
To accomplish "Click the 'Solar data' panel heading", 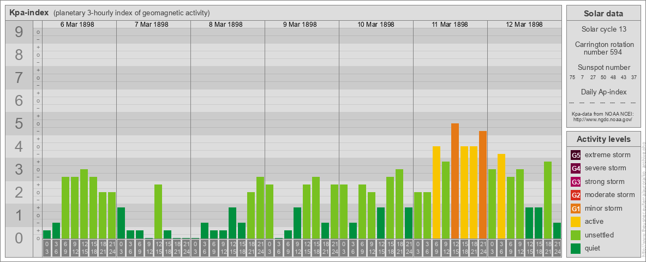I will pos(603,14).
